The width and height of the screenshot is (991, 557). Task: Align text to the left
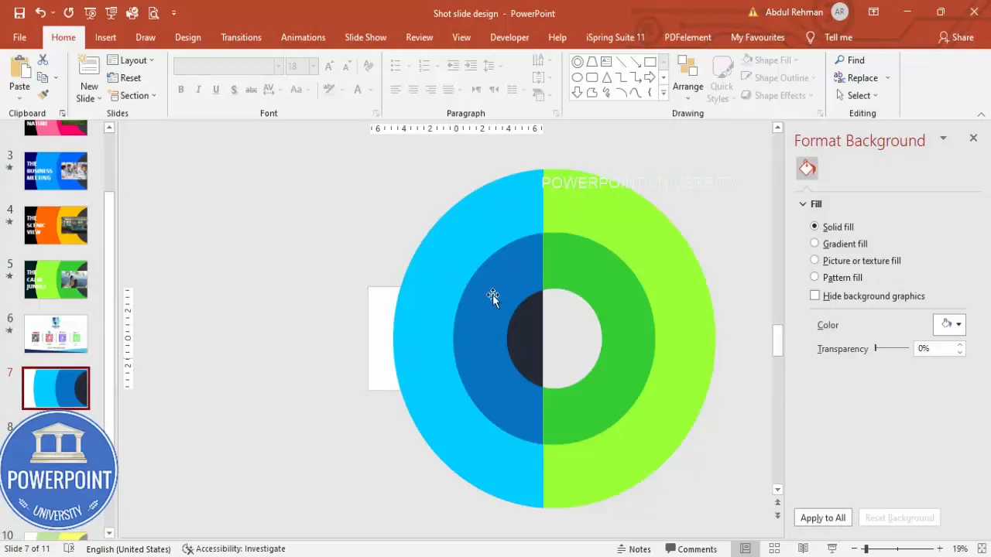[395, 90]
